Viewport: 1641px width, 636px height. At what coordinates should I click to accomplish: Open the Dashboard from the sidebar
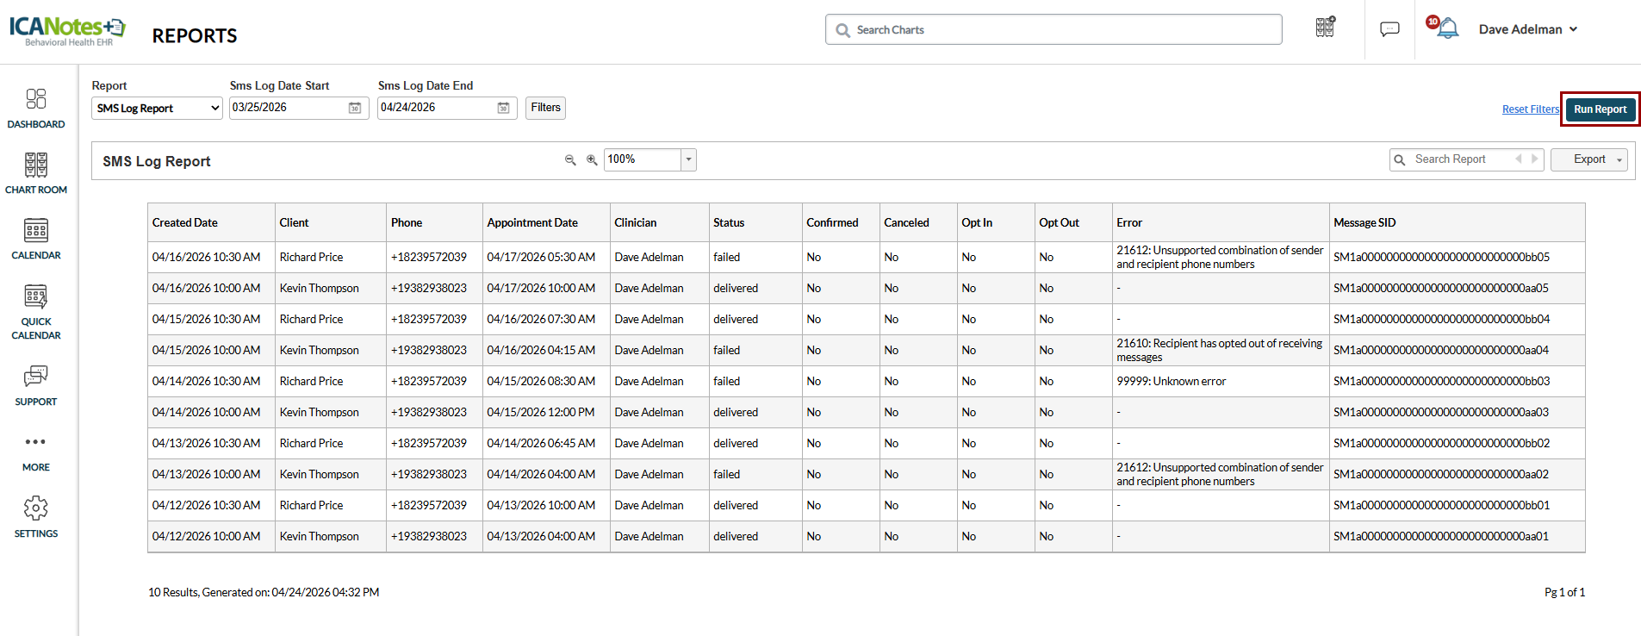[35, 108]
